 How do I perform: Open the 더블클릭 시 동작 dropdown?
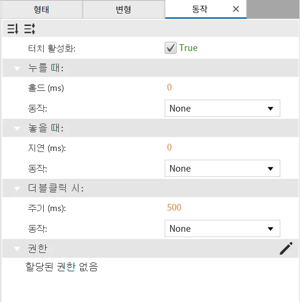tap(222, 228)
